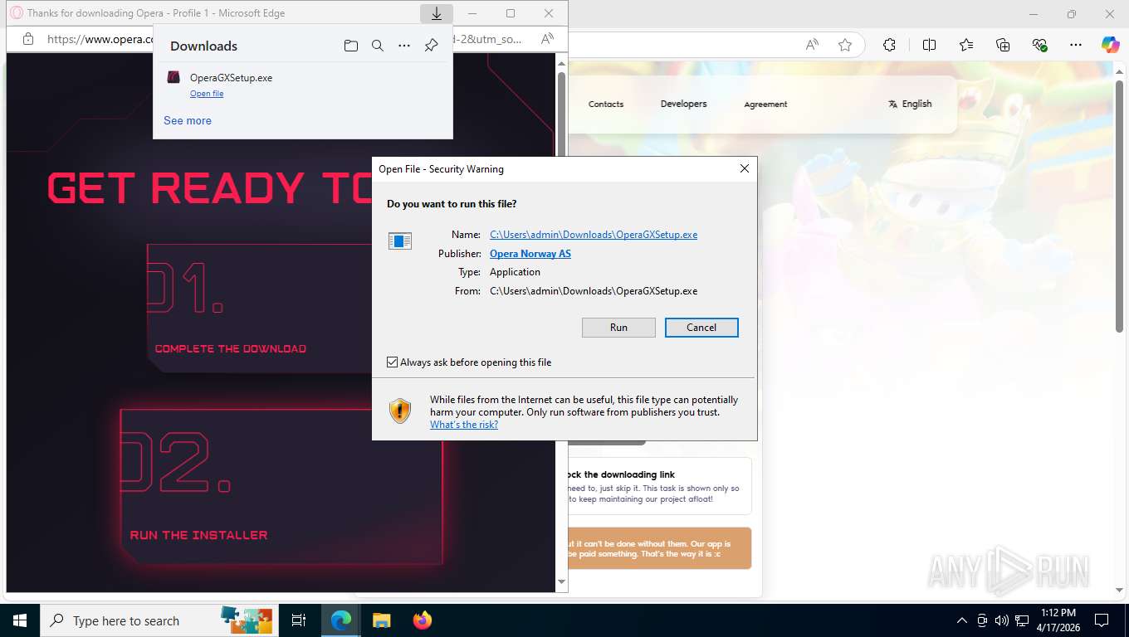This screenshot has height=637, width=1129.
Task: Click the taskbar clock and date
Action: click(1058, 620)
